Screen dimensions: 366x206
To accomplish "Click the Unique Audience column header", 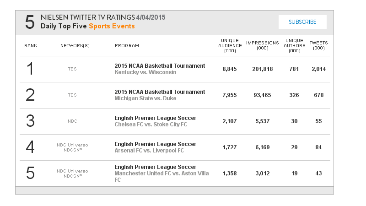I will (x=230, y=46).
